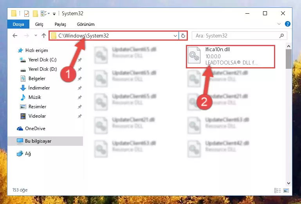Open Belgeler folder in sidebar
The width and height of the screenshot is (301, 204).
pos(37,79)
